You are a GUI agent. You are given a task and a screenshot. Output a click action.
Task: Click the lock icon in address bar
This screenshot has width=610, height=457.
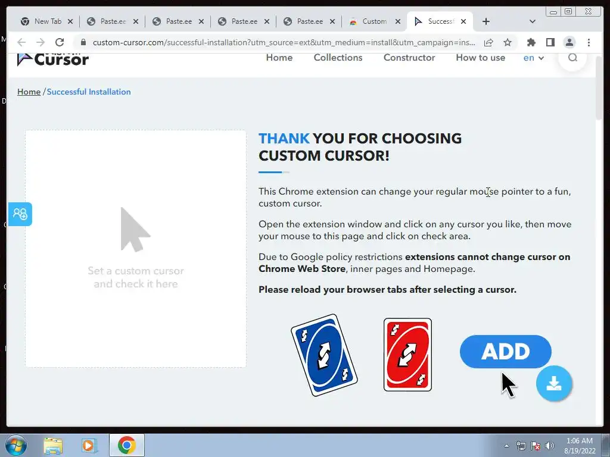click(83, 42)
